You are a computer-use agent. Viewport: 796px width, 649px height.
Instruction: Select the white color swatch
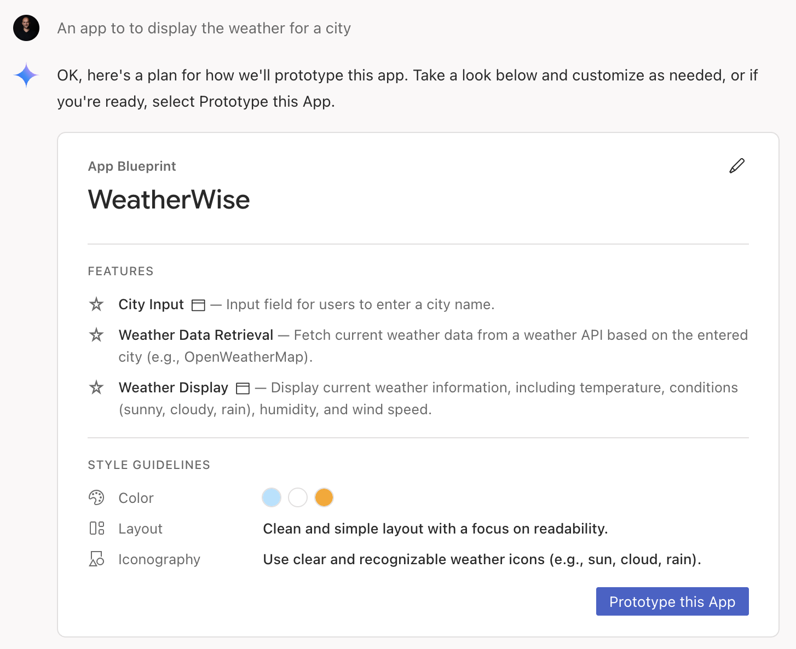coord(298,497)
